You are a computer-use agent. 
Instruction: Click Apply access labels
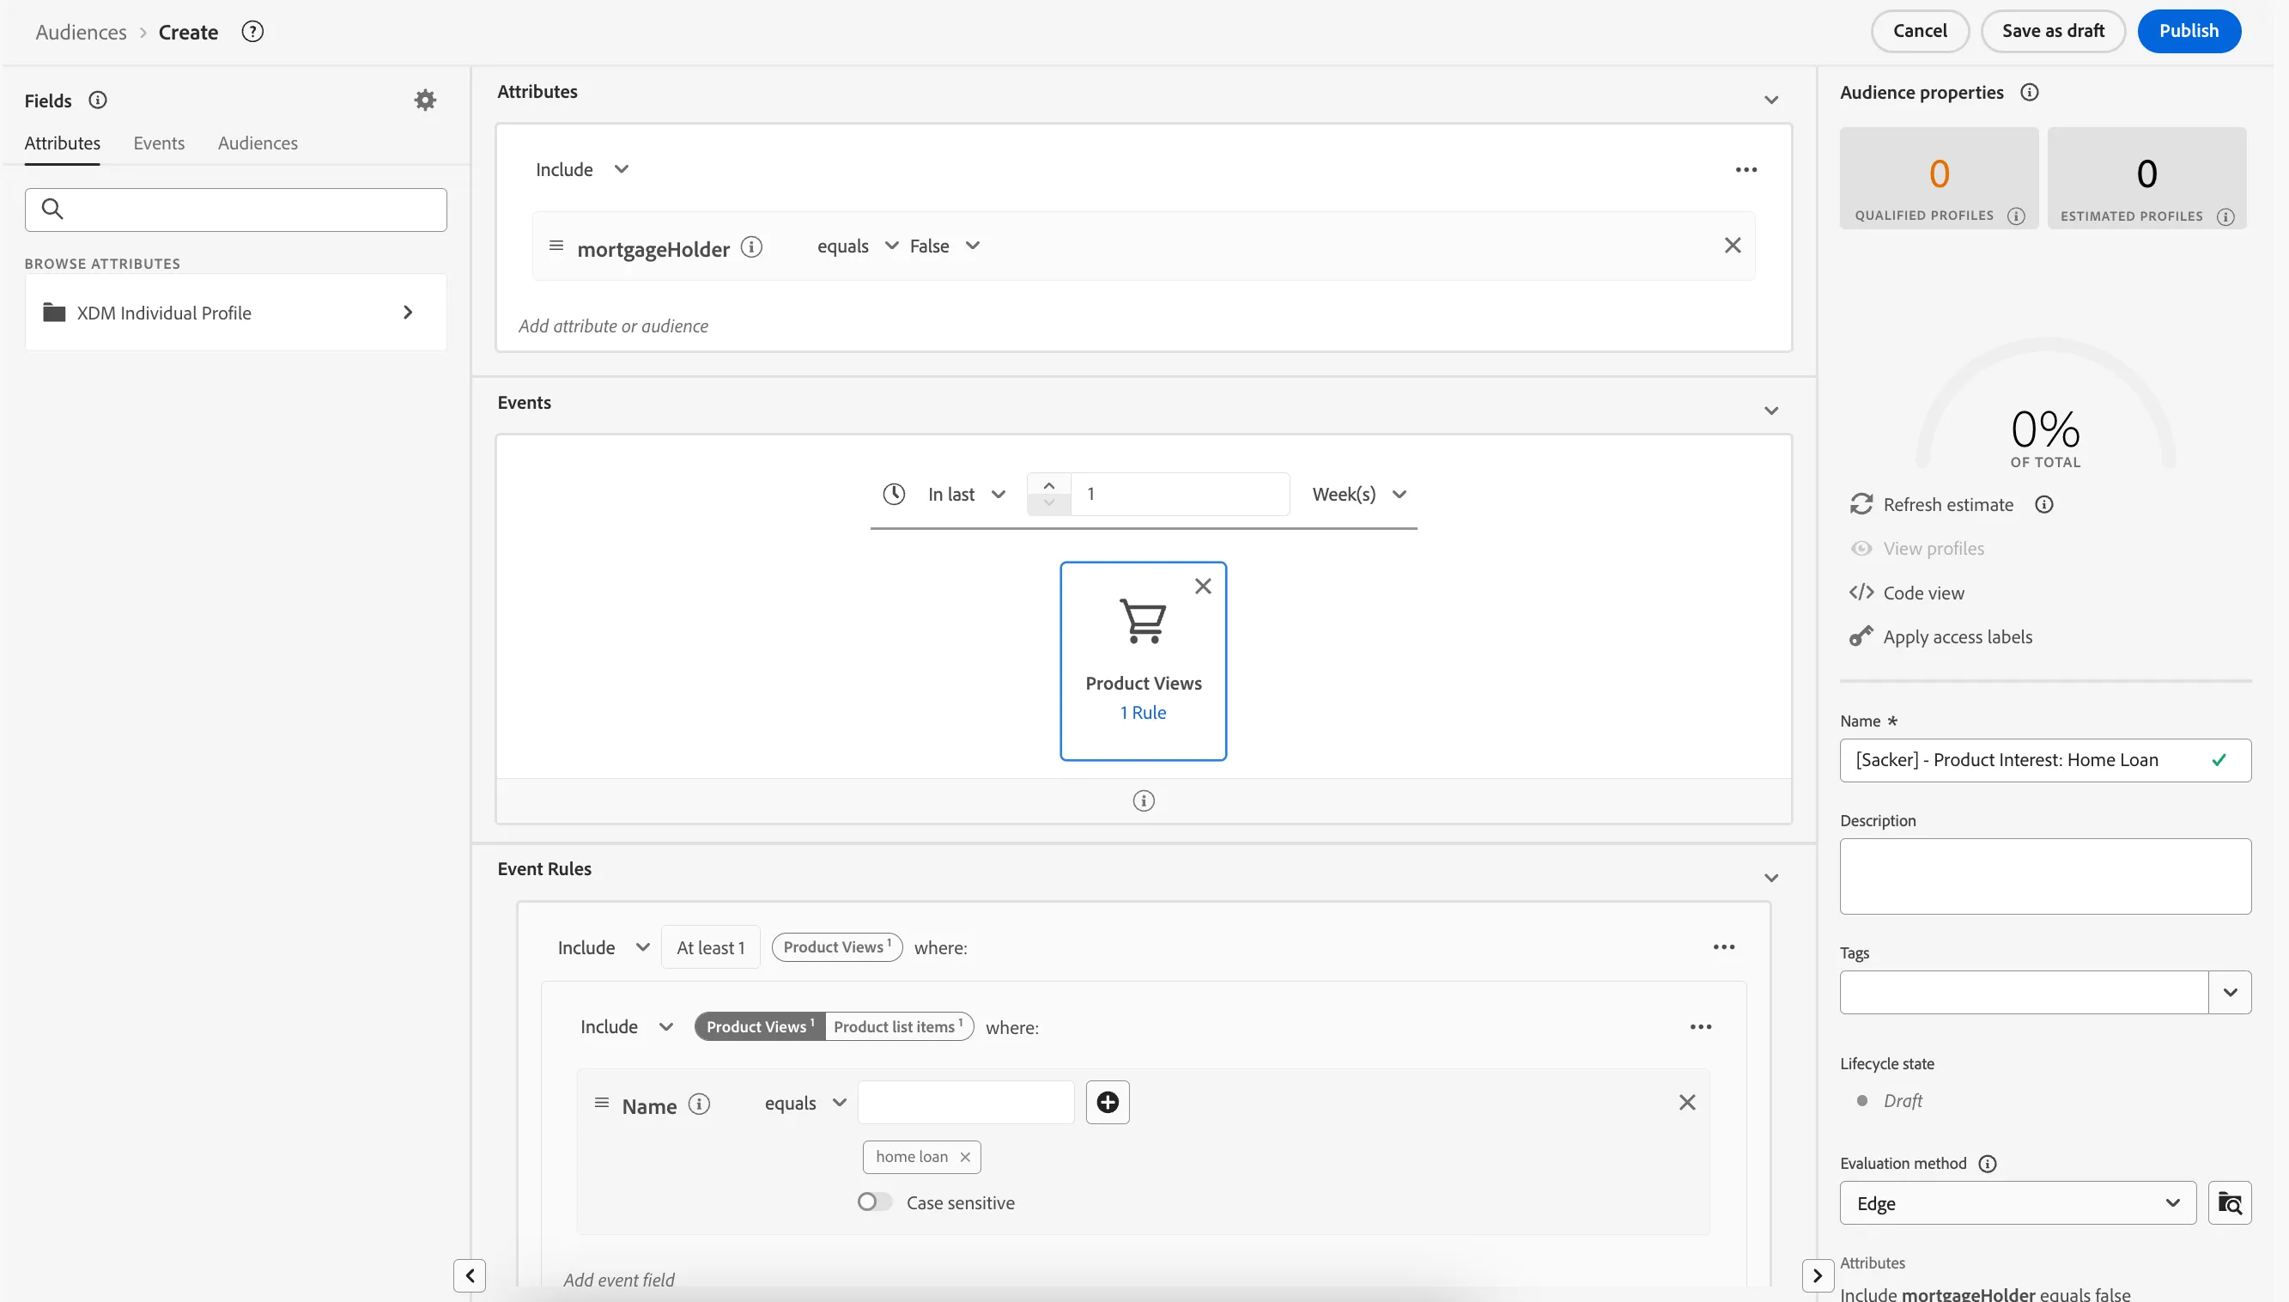1958,636
